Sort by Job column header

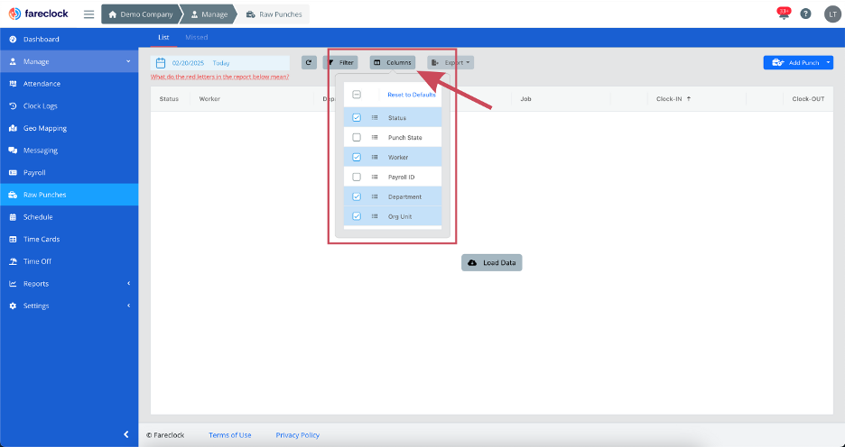click(526, 99)
